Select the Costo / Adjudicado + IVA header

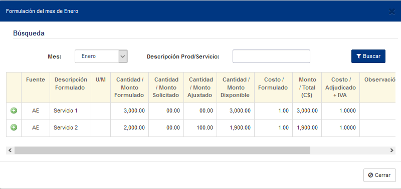tap(340, 87)
